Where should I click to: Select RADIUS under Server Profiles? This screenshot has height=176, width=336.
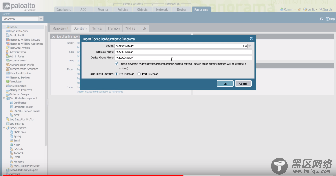coord(18,149)
